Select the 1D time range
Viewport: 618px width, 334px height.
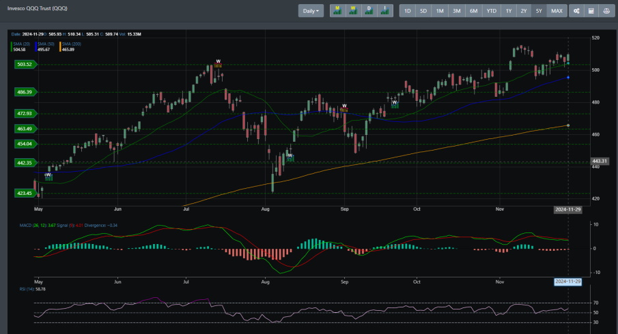pos(408,11)
